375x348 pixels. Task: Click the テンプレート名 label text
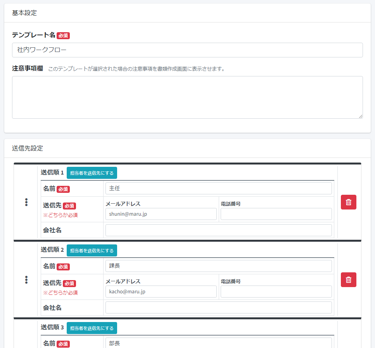tap(34, 35)
